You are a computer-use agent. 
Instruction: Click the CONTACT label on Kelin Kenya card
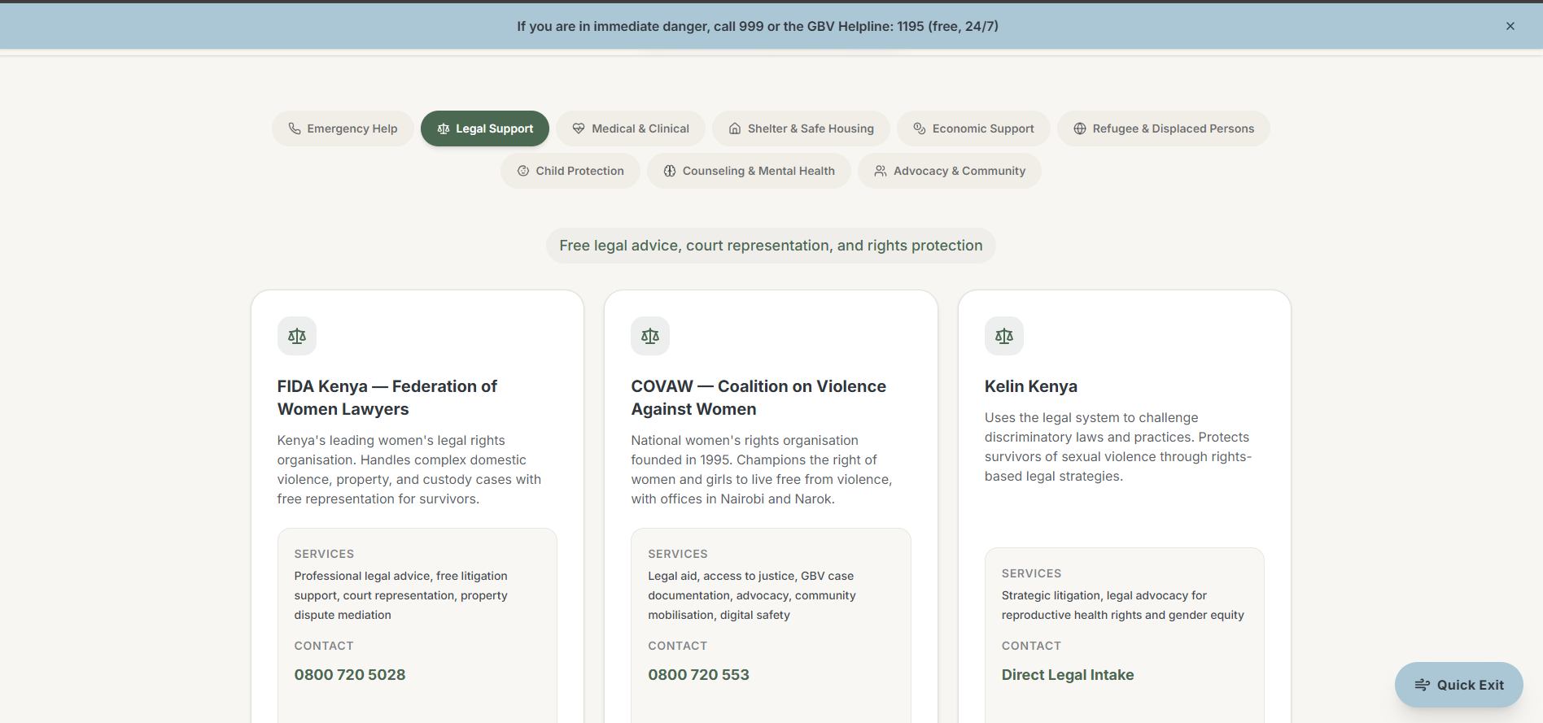coord(1031,646)
